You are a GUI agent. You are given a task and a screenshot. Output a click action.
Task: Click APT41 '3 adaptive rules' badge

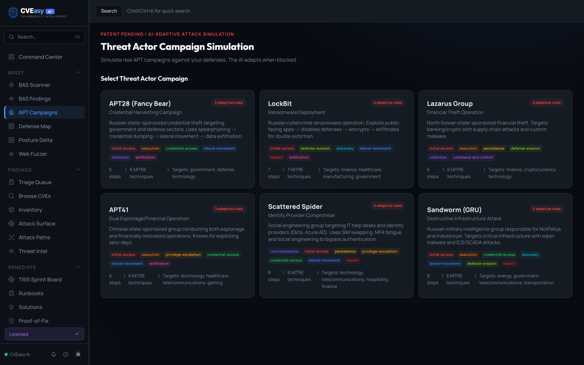(x=229, y=209)
